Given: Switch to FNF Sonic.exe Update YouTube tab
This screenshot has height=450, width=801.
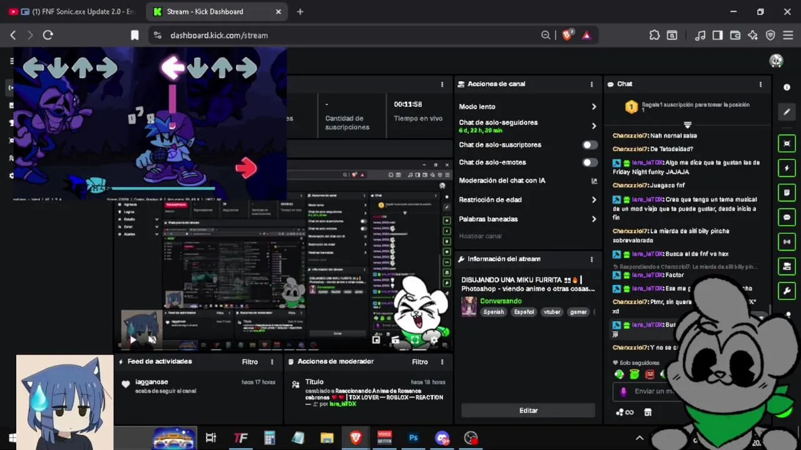Looking at the screenshot, I should [x=72, y=11].
